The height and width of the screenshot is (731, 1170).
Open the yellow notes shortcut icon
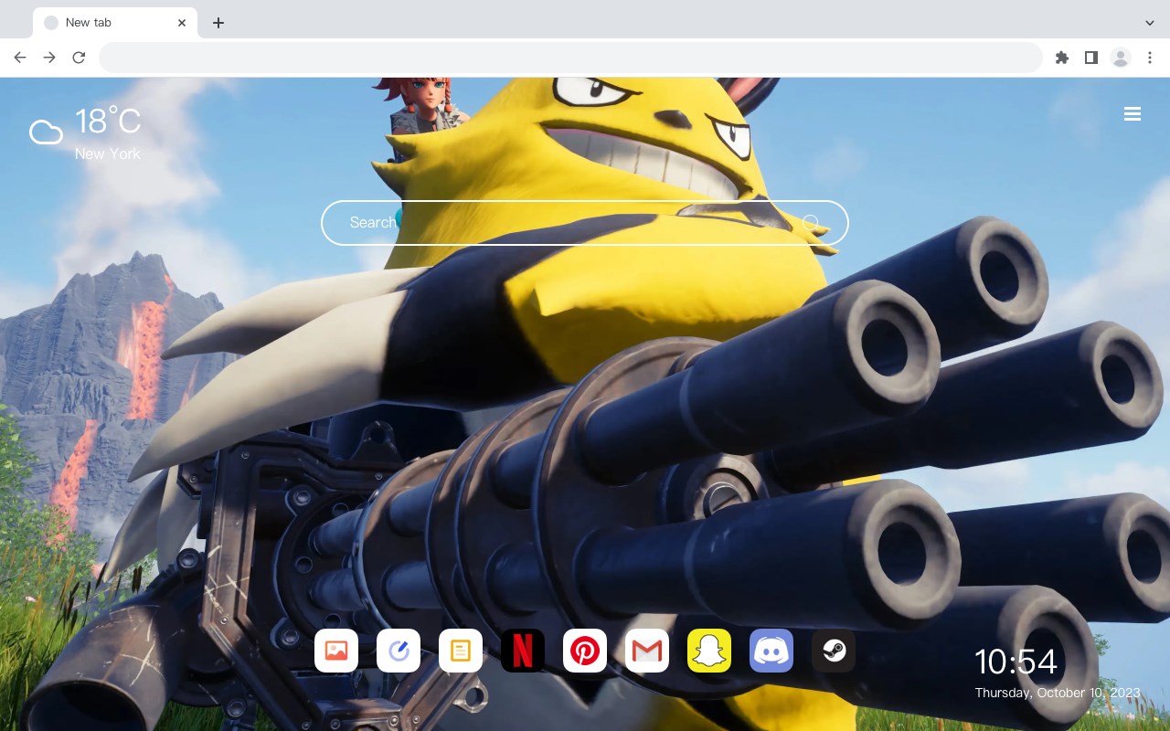click(461, 651)
